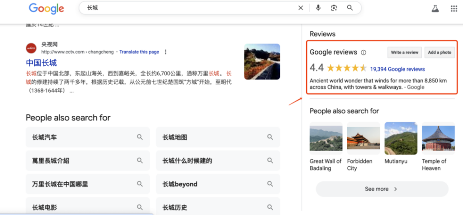Viewport: 463px width, 215px height.
Task: Open the 19,394 Google reviews link
Action: [397, 69]
